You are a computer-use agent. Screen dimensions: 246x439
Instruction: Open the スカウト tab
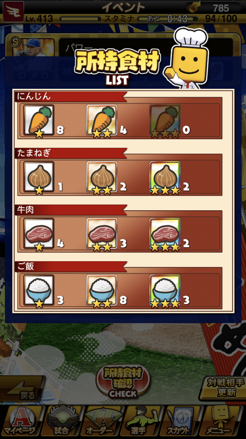[x=183, y=421]
